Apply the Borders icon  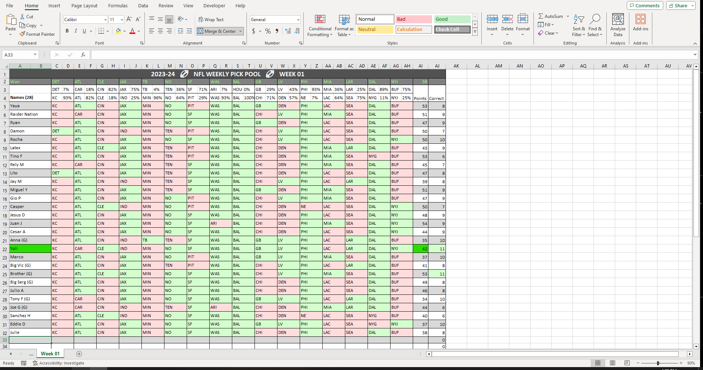tap(101, 31)
